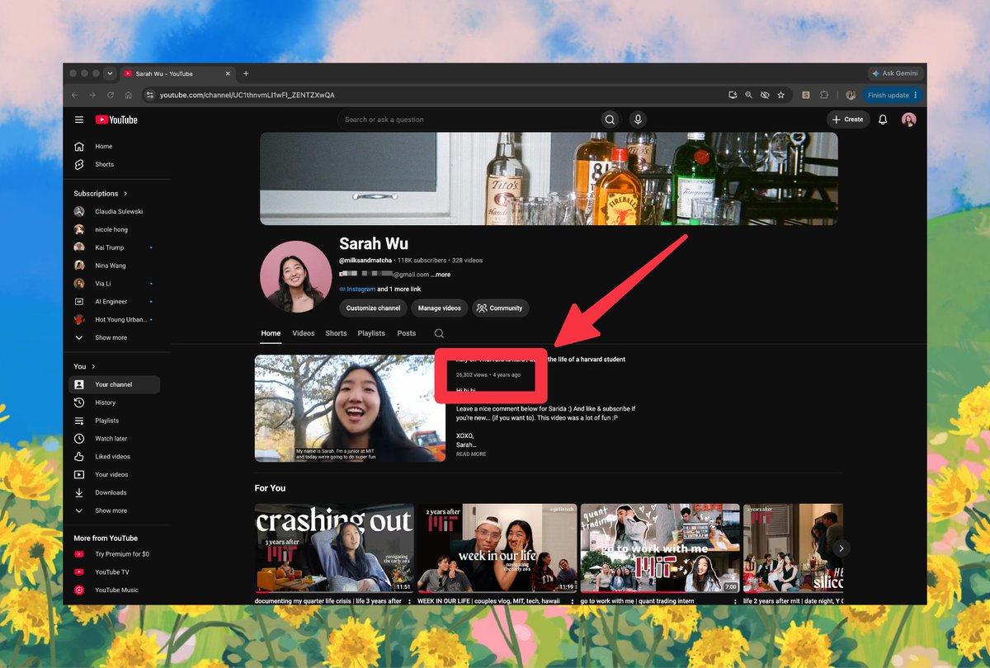Focus the Search or ask a question field

pyautogui.click(x=468, y=120)
